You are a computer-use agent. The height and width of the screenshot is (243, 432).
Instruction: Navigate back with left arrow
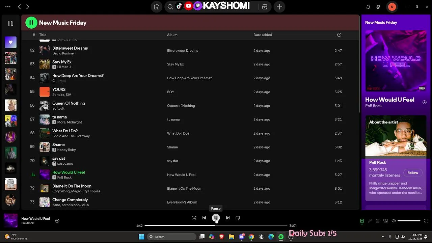pos(19,7)
